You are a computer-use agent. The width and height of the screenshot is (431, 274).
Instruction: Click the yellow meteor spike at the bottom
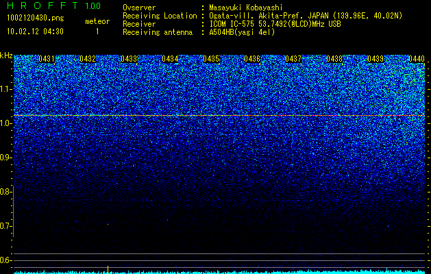108,270
